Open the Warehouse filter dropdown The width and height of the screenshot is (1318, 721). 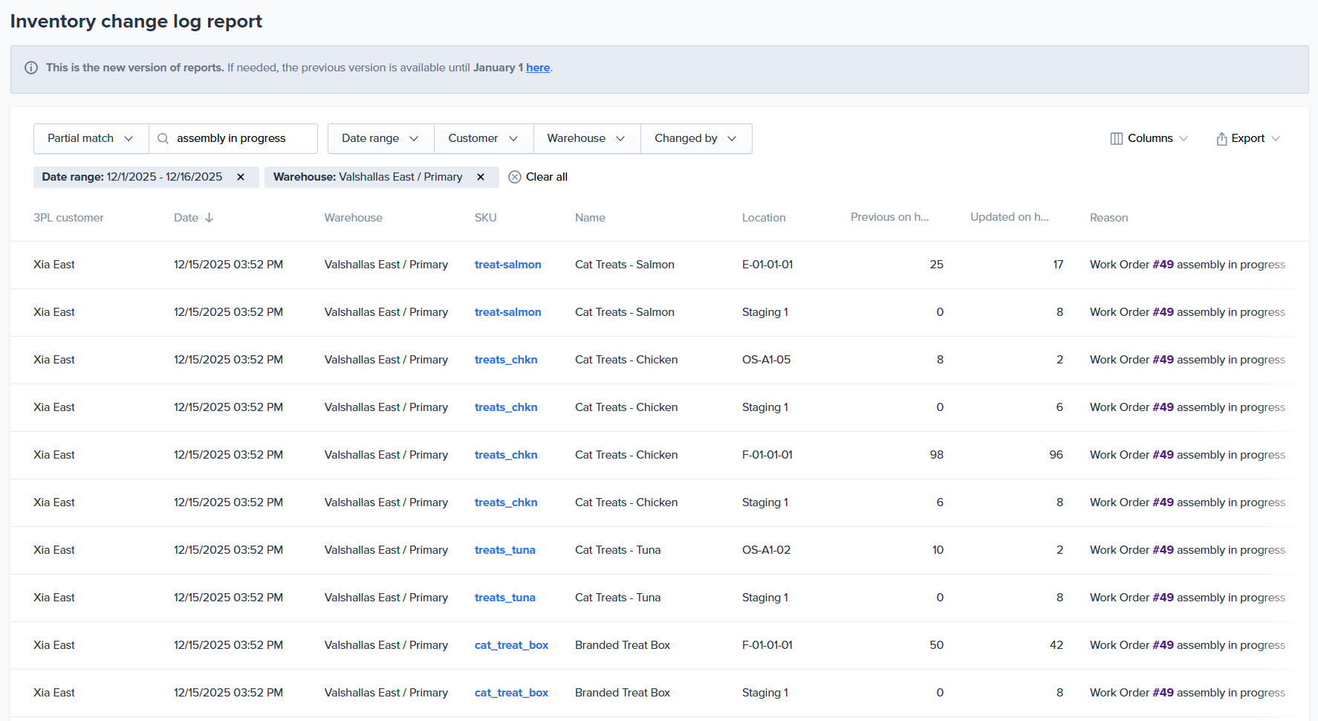[x=586, y=138]
